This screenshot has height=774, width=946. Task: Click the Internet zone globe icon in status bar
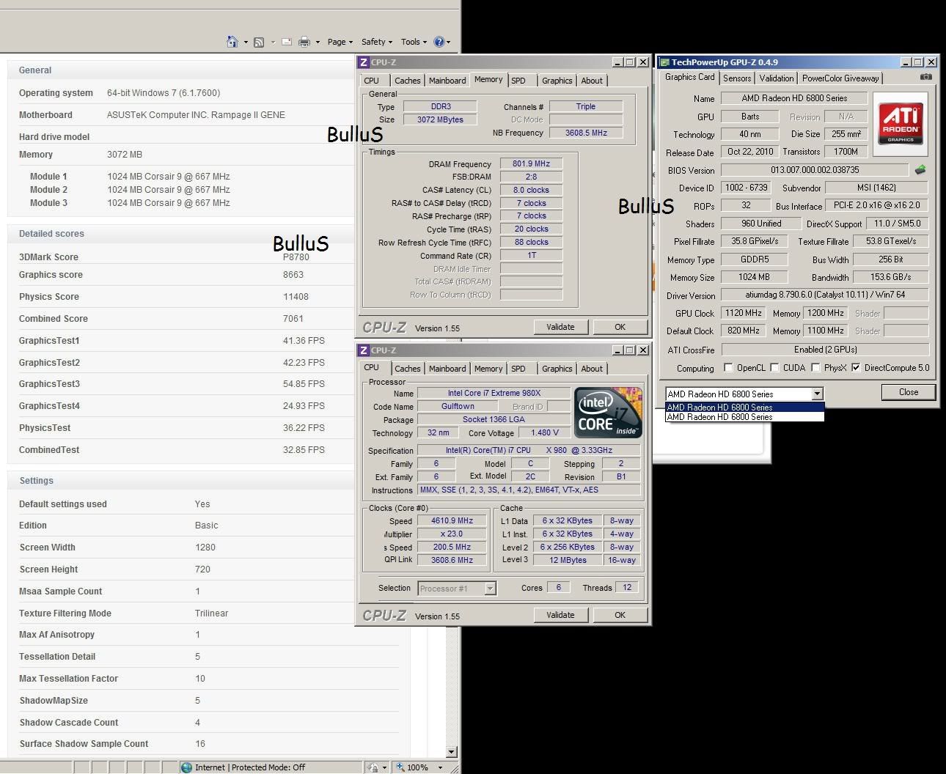pos(187,767)
